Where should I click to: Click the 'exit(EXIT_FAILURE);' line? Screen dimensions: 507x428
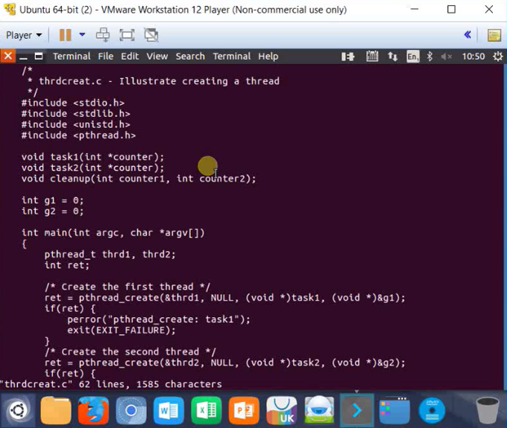pos(122,330)
